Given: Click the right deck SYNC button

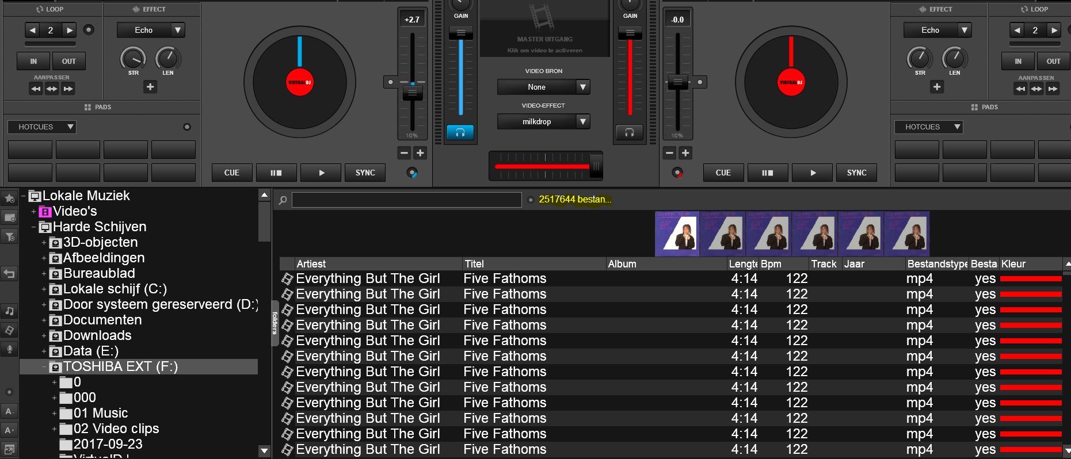Looking at the screenshot, I should click(856, 173).
